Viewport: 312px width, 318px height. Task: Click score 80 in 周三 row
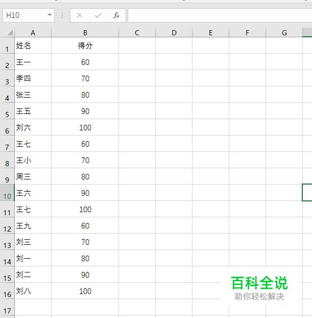point(85,176)
